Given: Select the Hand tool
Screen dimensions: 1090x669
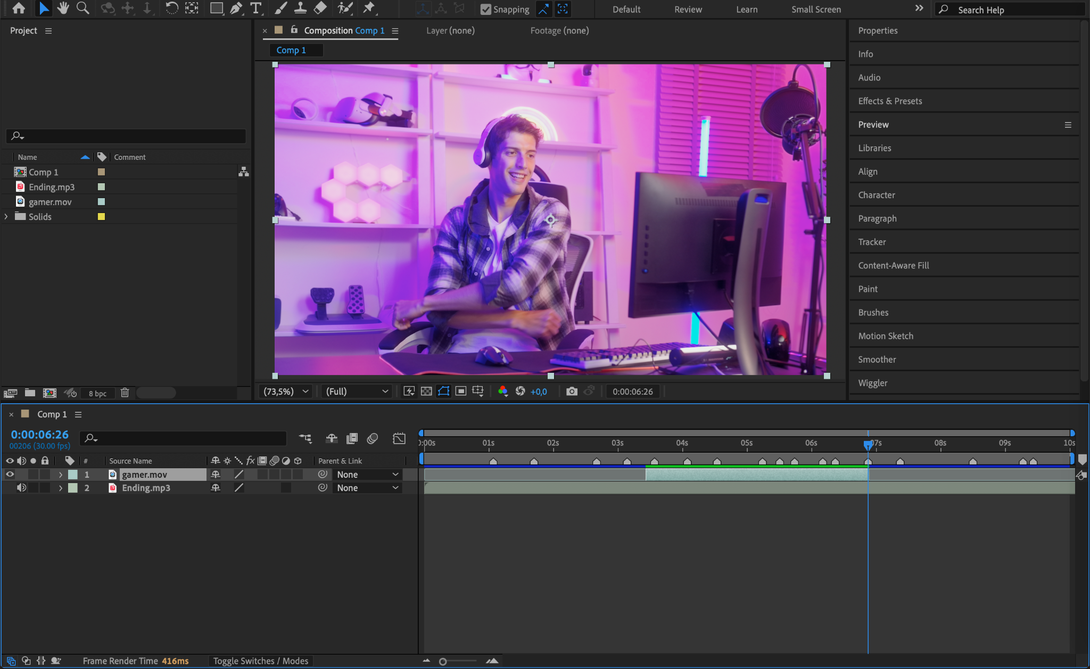Looking at the screenshot, I should [x=63, y=8].
